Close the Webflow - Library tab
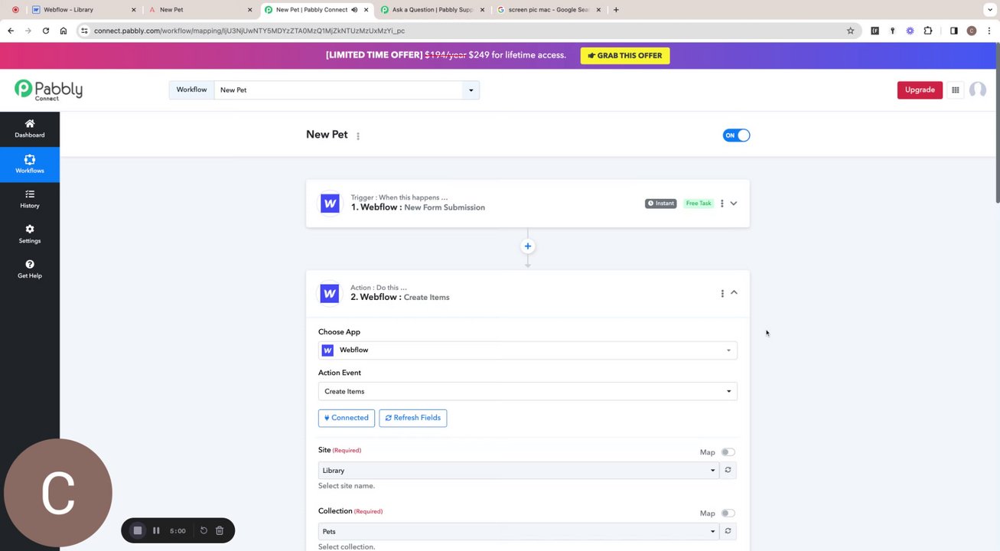The height and width of the screenshot is (551, 1000). click(x=134, y=10)
